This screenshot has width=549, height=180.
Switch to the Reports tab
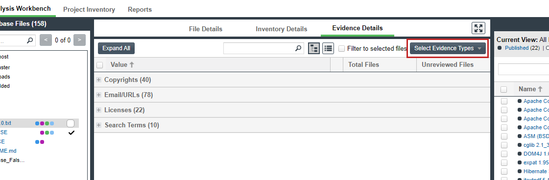click(x=140, y=9)
